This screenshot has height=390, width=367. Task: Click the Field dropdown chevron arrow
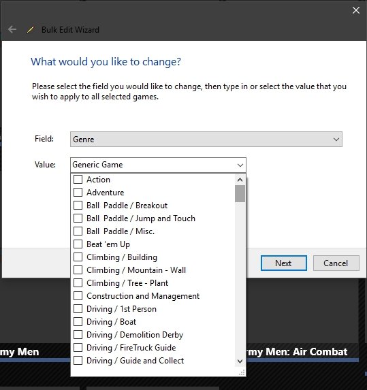(336, 140)
